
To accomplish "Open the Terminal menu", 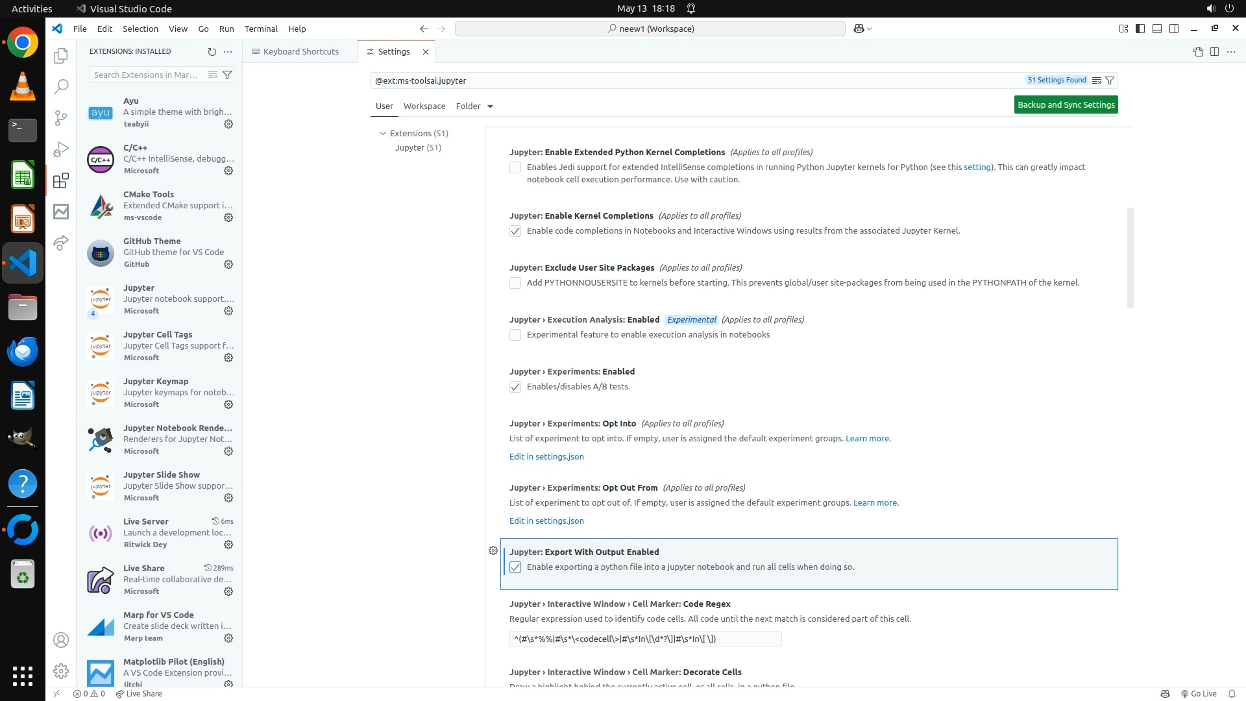I will click(x=261, y=29).
